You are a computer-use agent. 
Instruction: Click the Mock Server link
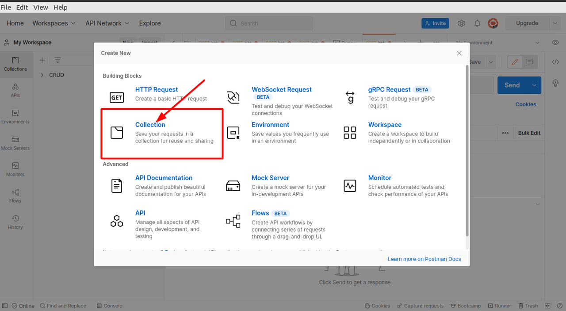point(270,178)
